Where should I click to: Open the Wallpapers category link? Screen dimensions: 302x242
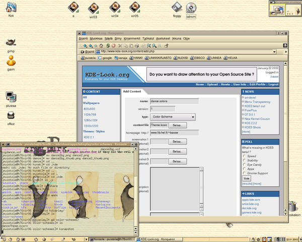91,103
